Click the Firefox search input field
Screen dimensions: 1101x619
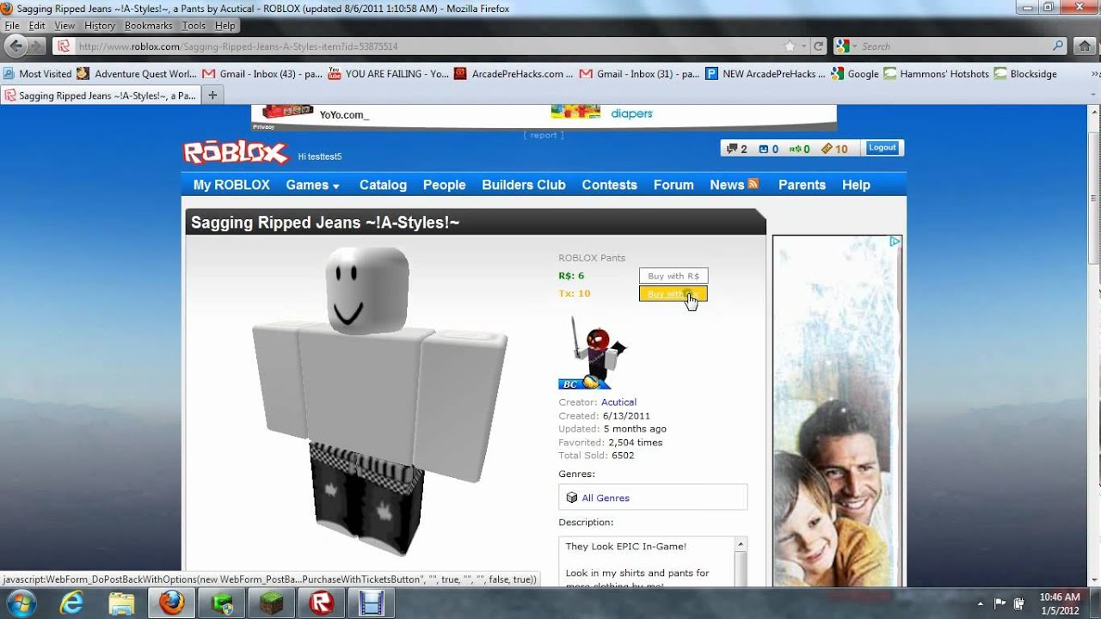[955, 46]
